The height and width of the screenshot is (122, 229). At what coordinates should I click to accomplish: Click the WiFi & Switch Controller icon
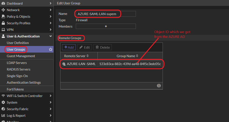[3, 96]
